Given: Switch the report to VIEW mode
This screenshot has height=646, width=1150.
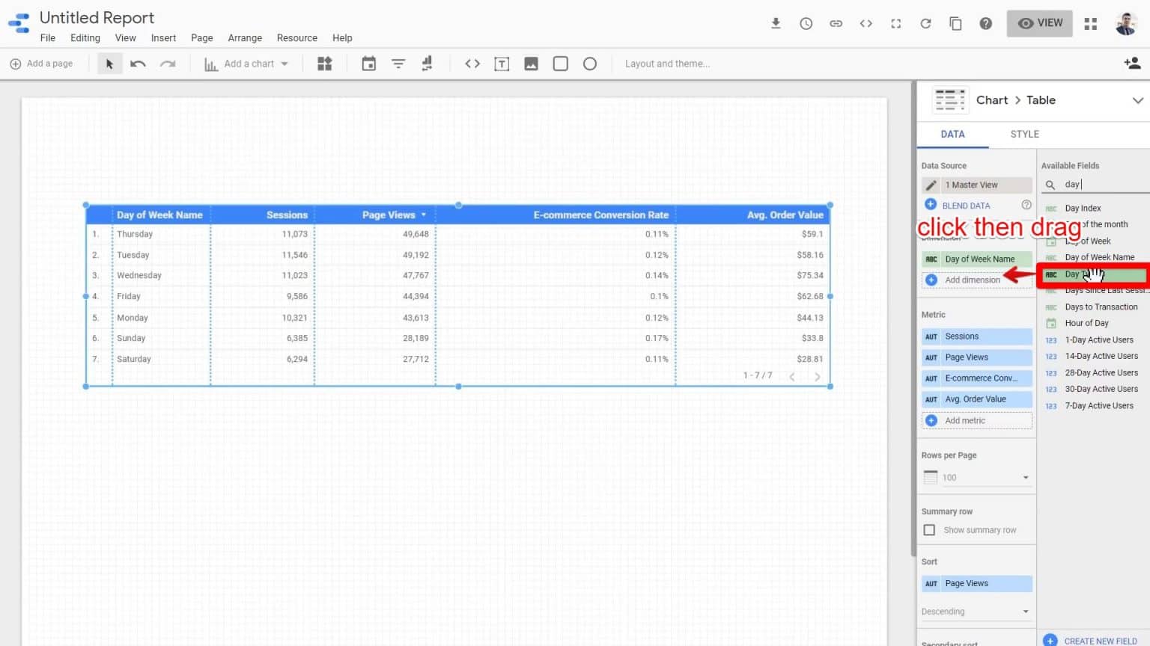Looking at the screenshot, I should tap(1039, 23).
